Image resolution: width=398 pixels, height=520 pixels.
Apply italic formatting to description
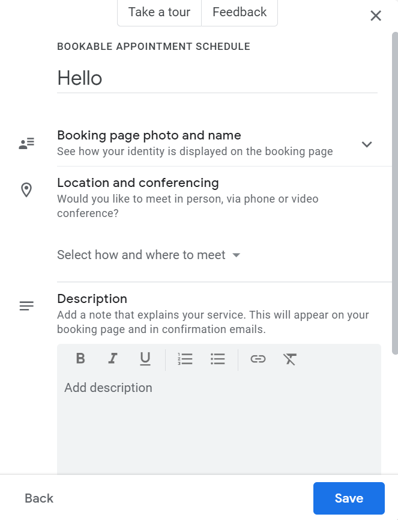(112, 359)
